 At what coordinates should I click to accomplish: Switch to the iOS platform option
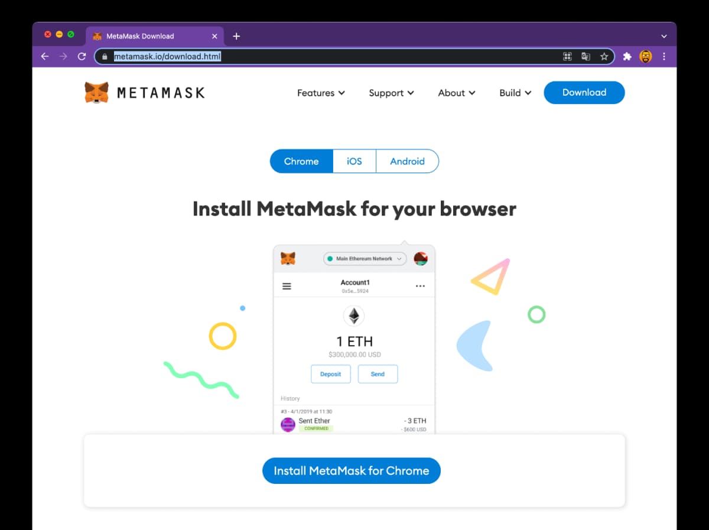tap(354, 161)
